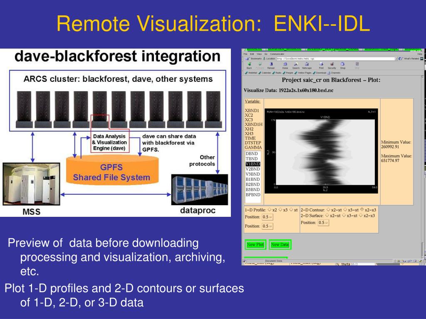Click the green New Plot button
Viewport: 426px width, 319px height.
point(255,244)
